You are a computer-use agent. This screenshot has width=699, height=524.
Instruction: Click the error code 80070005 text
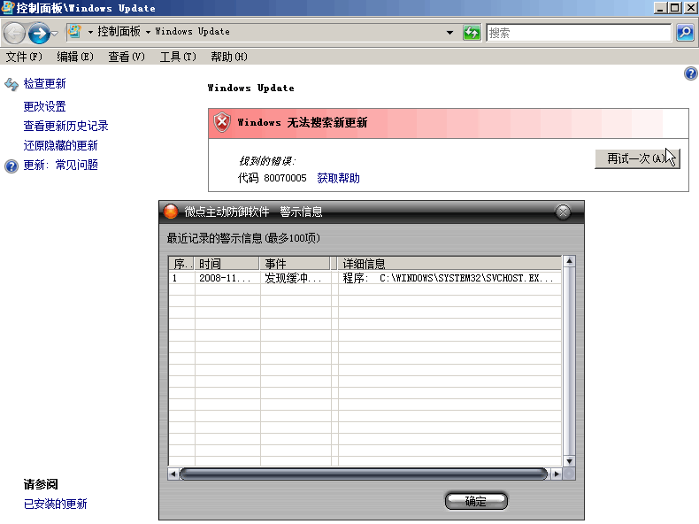pyautogui.click(x=285, y=179)
